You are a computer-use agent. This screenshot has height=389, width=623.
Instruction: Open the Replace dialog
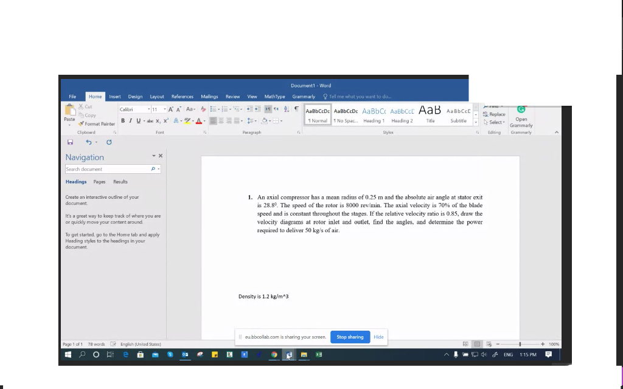[495, 114]
